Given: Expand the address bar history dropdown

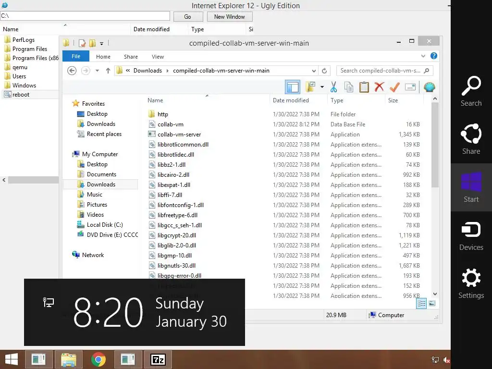Looking at the screenshot, I should pos(314,71).
